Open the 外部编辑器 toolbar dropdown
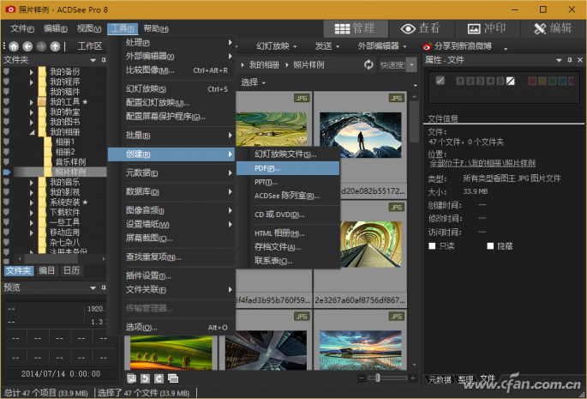Image resolution: width=587 pixels, height=399 pixels. pyautogui.click(x=382, y=46)
